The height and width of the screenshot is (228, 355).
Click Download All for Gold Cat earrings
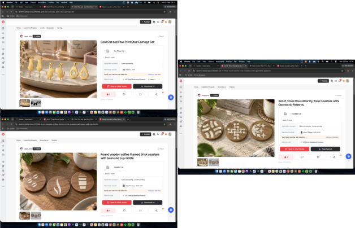click(x=148, y=86)
